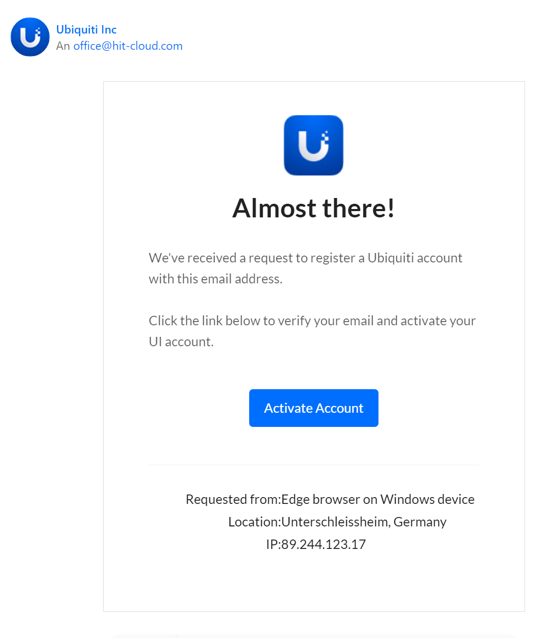This screenshot has height=638, width=557.
Task: Click the square Ubiquiti logo in email body
Action: pos(314,145)
